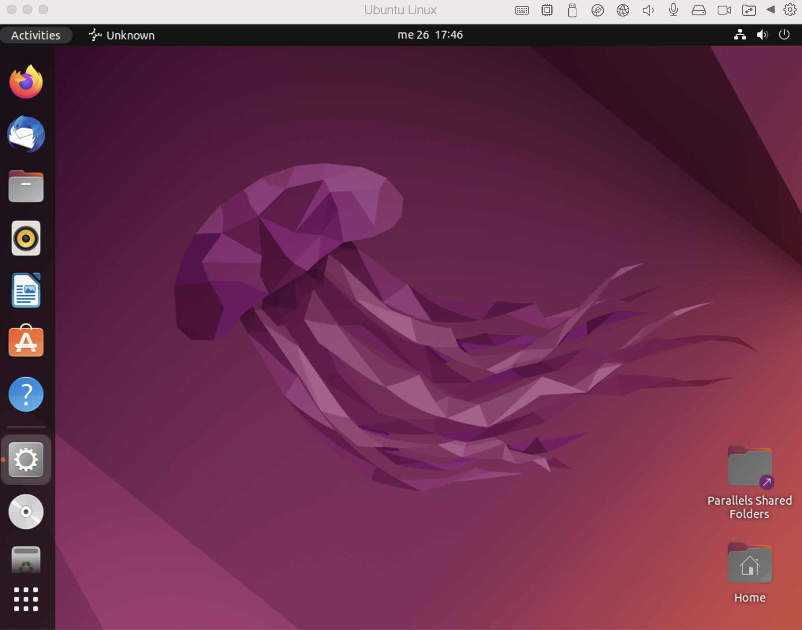Click the volume icon in top bar
Image resolution: width=802 pixels, height=630 pixels.
coord(762,35)
